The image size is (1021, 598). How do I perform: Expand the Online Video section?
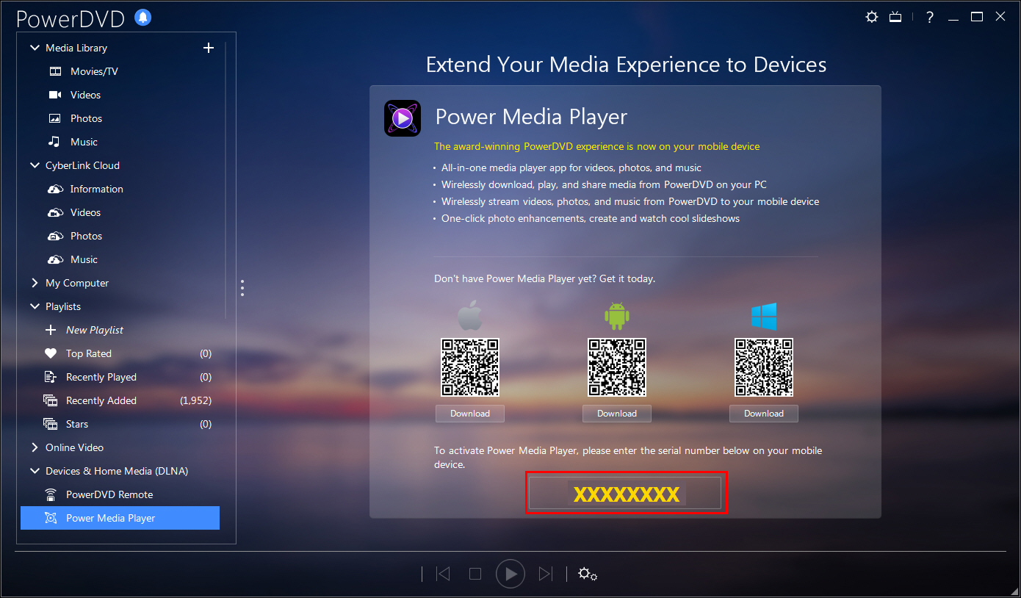[x=35, y=447]
